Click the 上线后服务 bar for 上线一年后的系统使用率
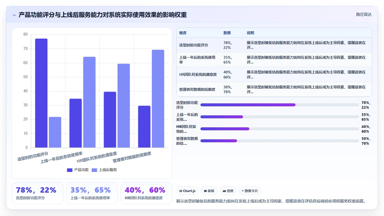This screenshot has height=216, width=384. [89, 102]
